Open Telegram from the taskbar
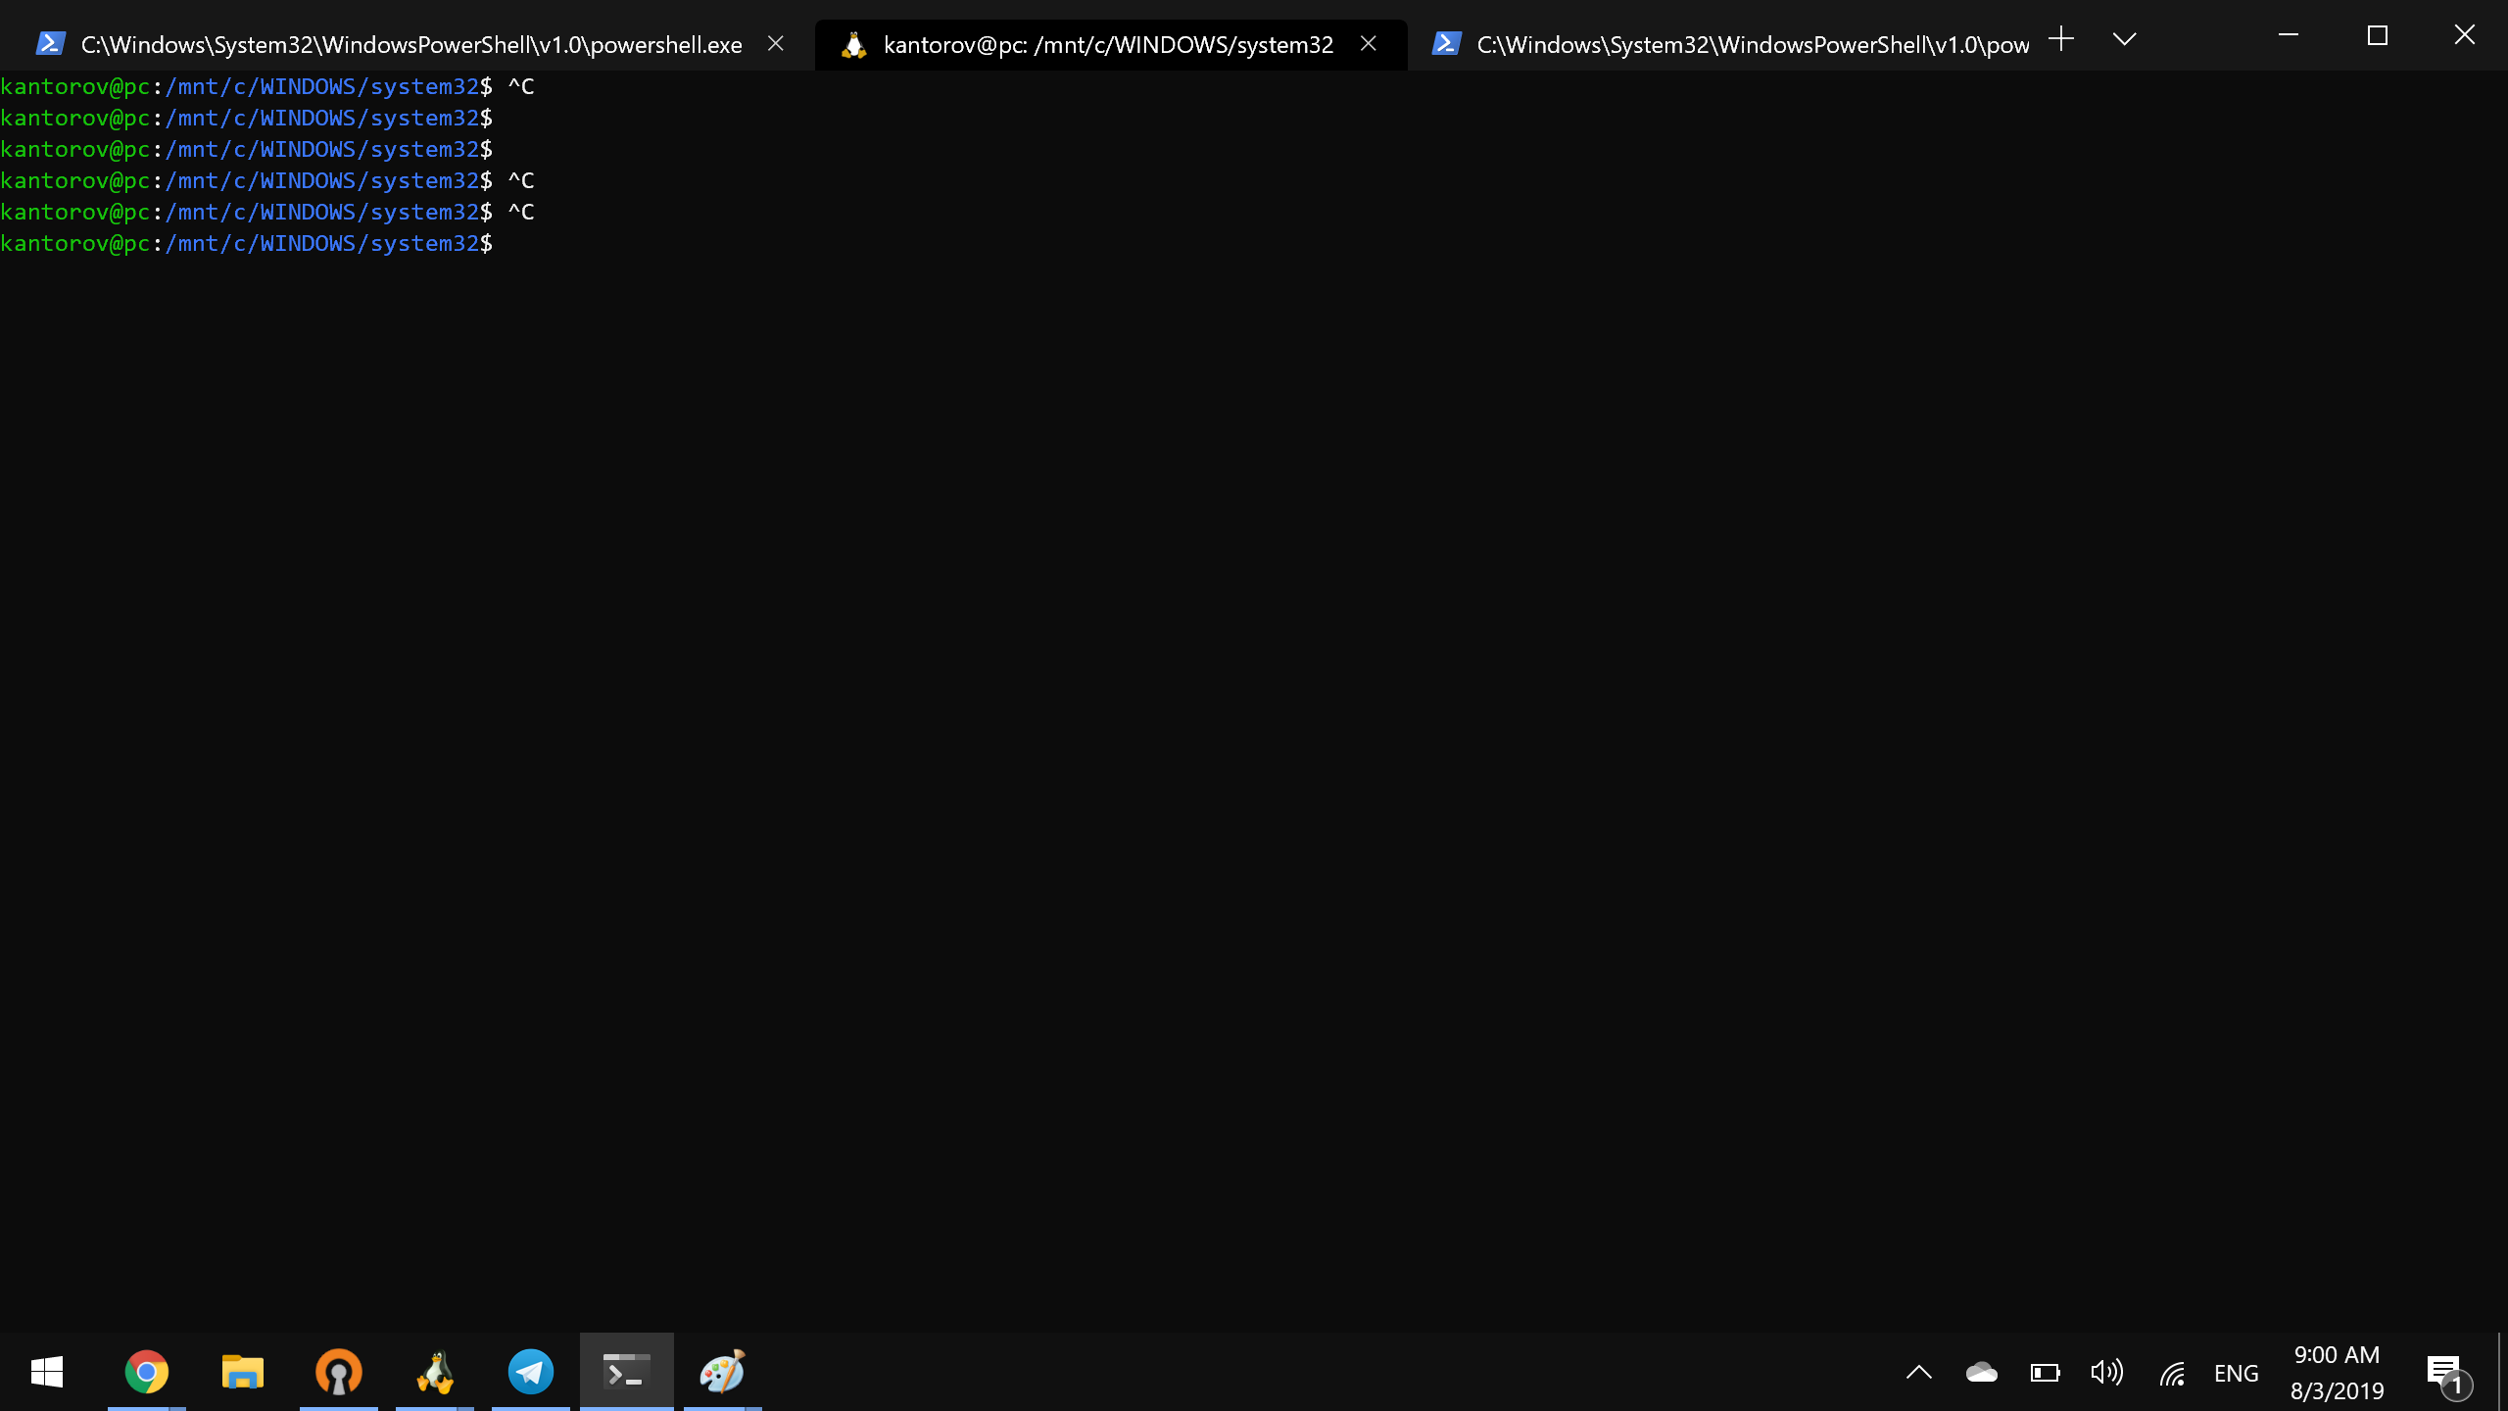This screenshot has width=2508, height=1411. [530, 1372]
